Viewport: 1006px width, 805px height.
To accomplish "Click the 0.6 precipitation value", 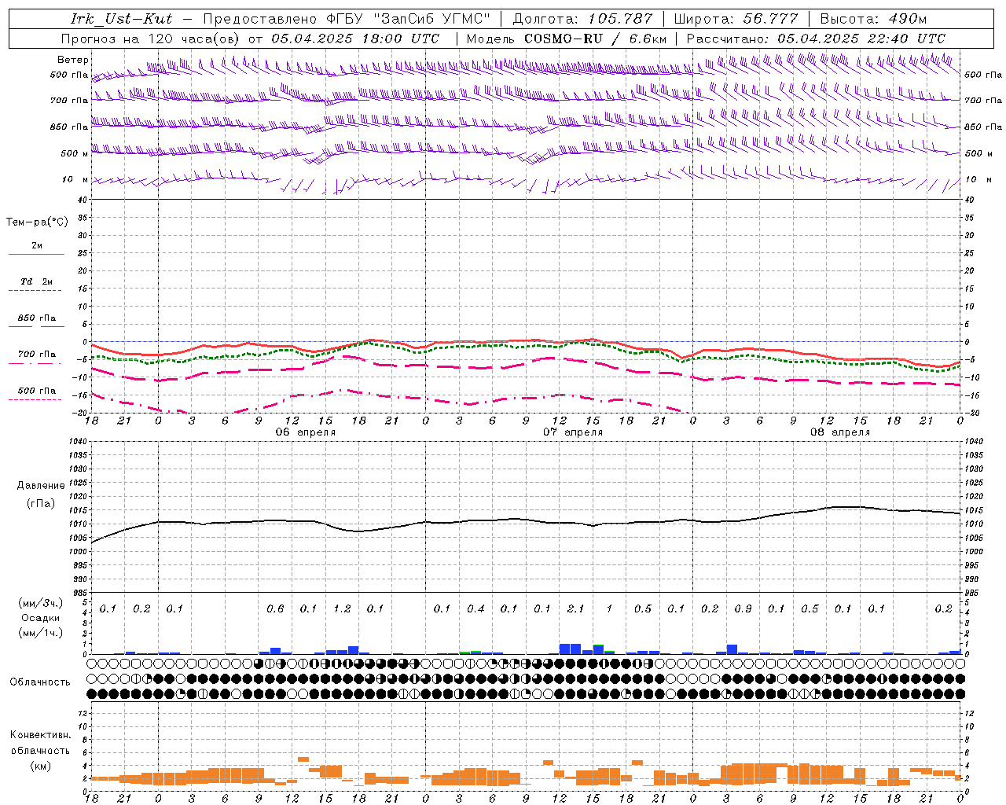I will (x=275, y=609).
